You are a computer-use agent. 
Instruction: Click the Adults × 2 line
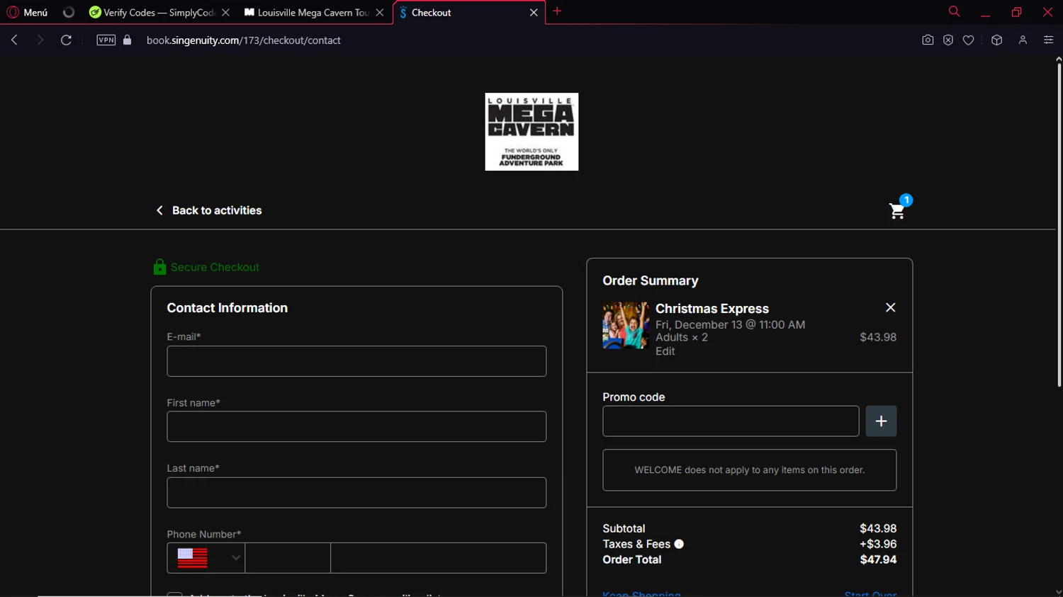point(682,338)
